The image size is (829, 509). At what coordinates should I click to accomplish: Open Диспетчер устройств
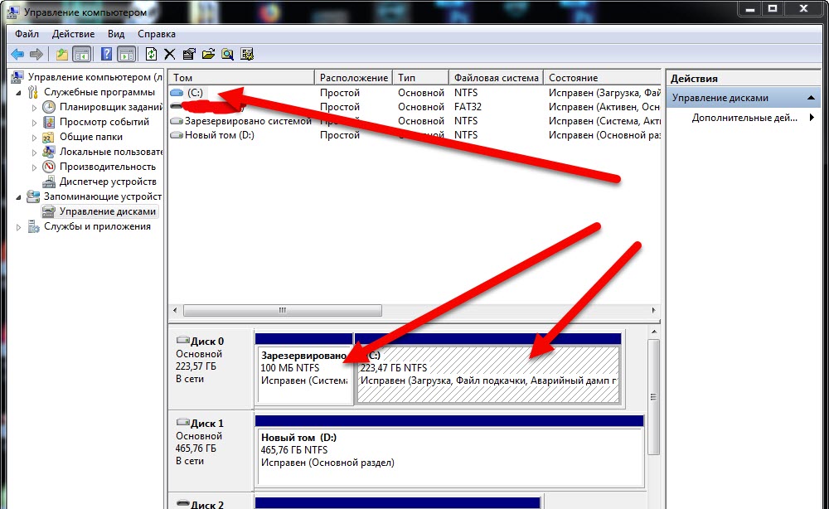click(108, 182)
